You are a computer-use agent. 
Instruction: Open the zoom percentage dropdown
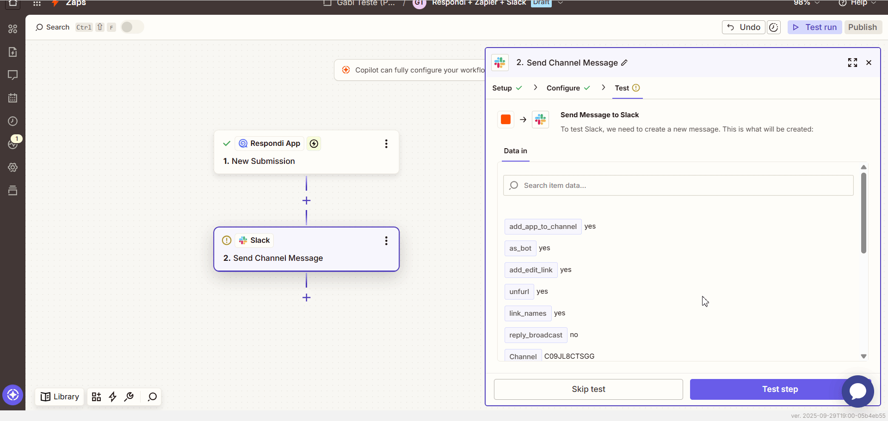(x=807, y=3)
